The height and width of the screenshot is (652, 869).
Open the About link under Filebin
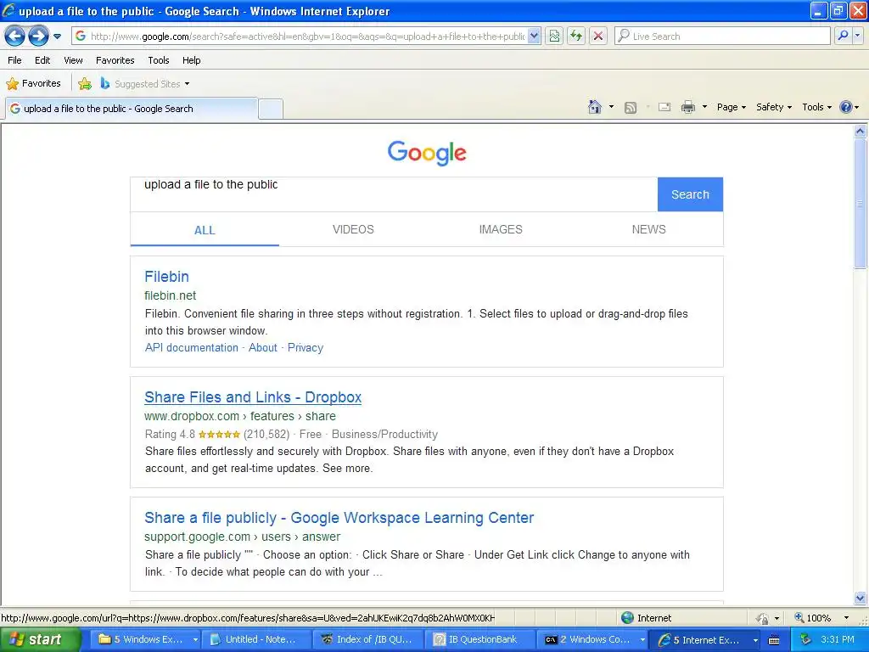[x=263, y=347]
